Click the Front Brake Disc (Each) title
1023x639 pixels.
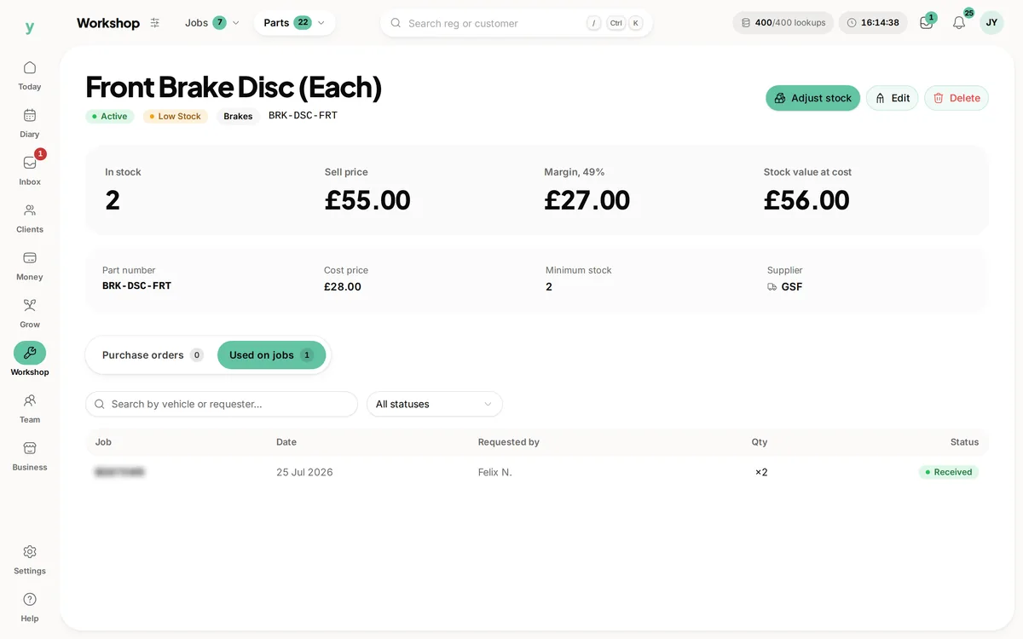234,87
